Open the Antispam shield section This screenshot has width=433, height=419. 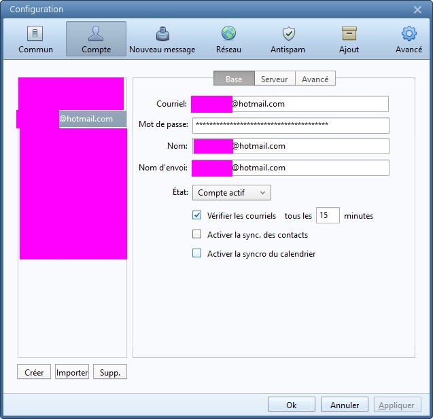coord(288,39)
